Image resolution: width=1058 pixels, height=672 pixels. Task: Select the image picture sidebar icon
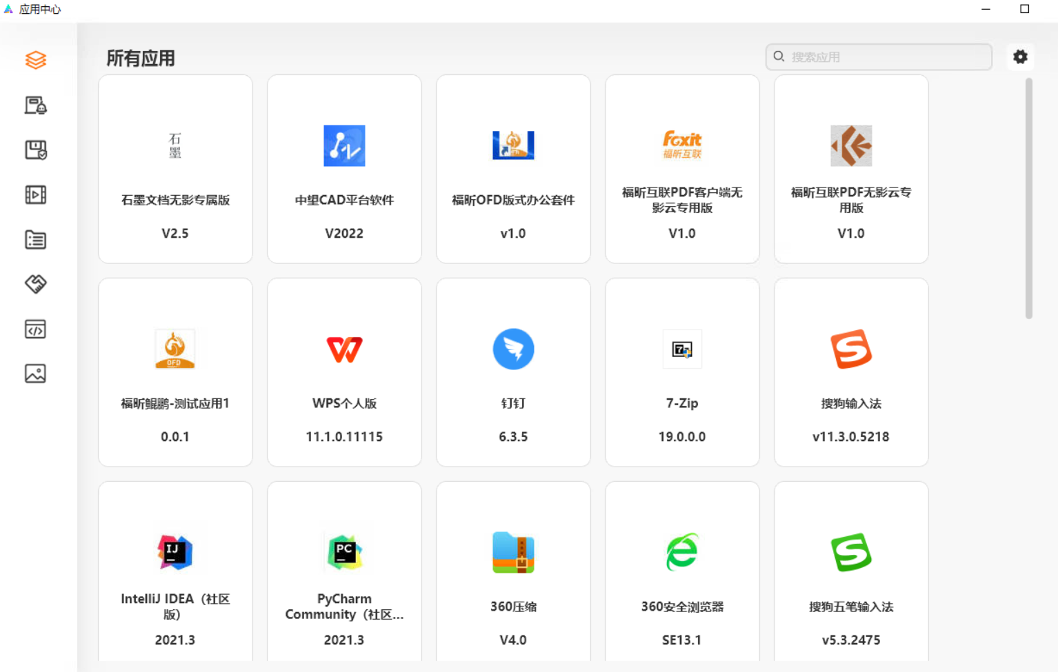pos(36,374)
